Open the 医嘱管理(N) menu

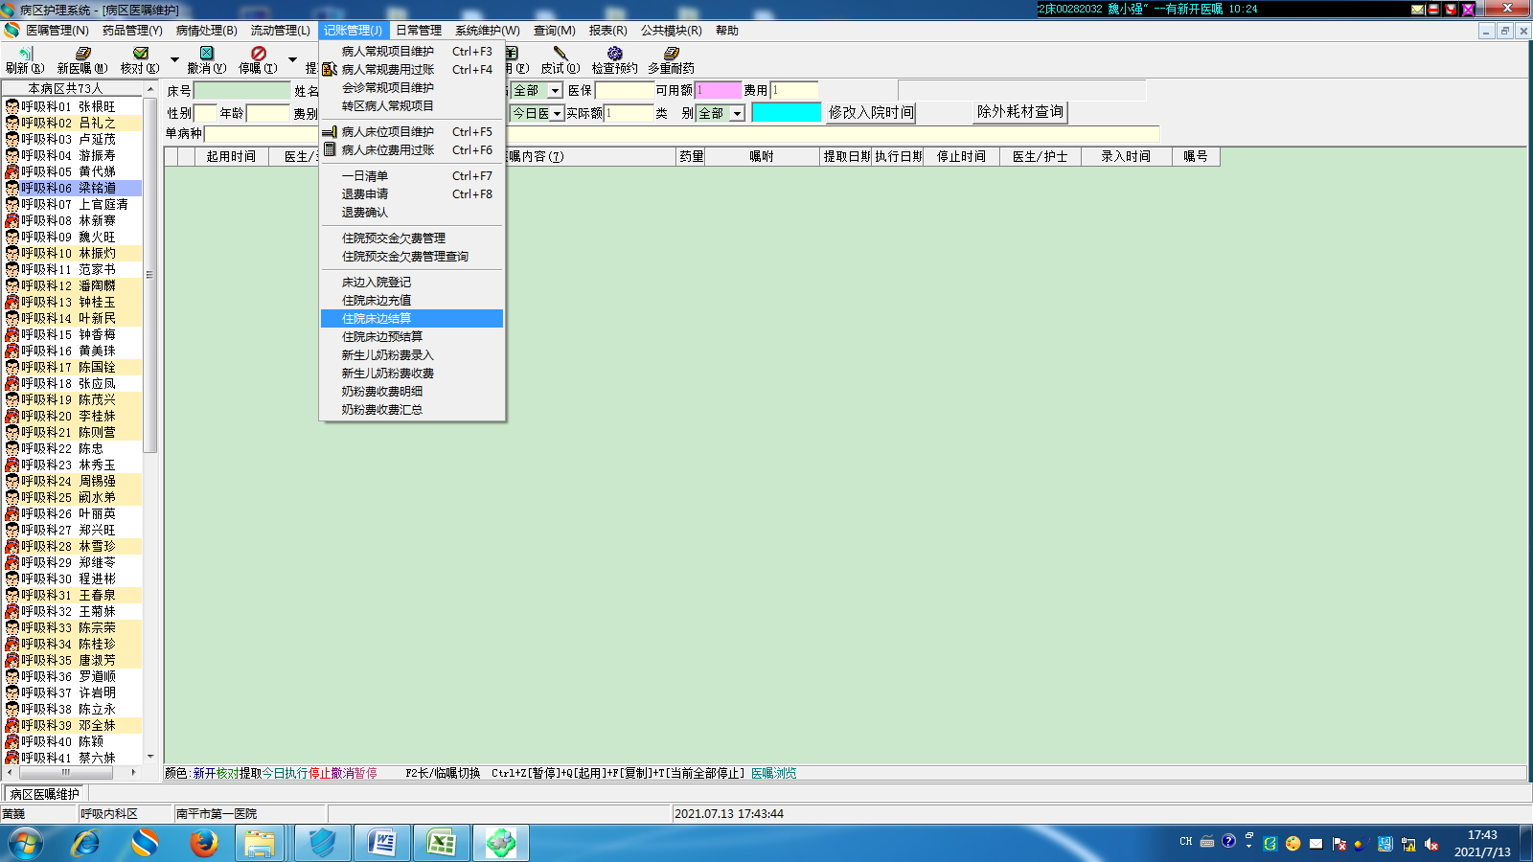(x=57, y=31)
